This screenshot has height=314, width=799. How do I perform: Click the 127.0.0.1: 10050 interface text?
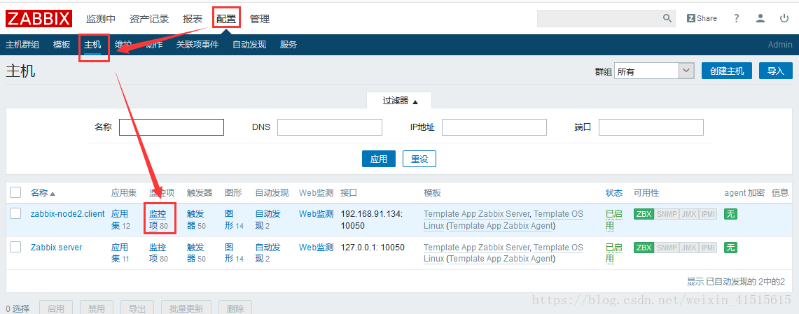click(x=373, y=248)
